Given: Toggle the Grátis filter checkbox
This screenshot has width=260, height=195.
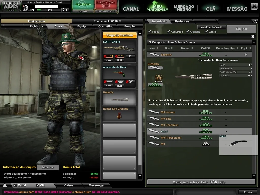Looking at the screenshot, I should pos(207,31).
